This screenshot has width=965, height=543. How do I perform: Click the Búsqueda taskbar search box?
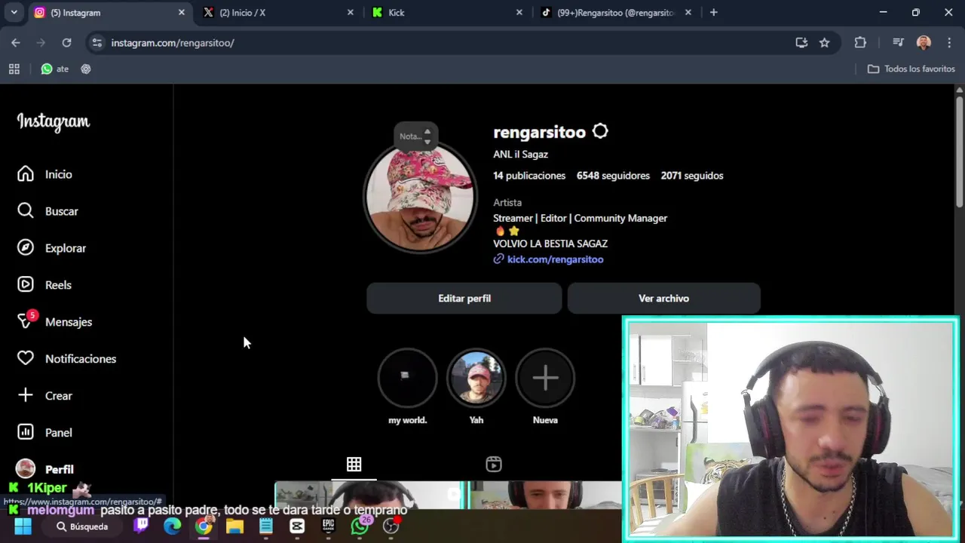[x=81, y=526]
